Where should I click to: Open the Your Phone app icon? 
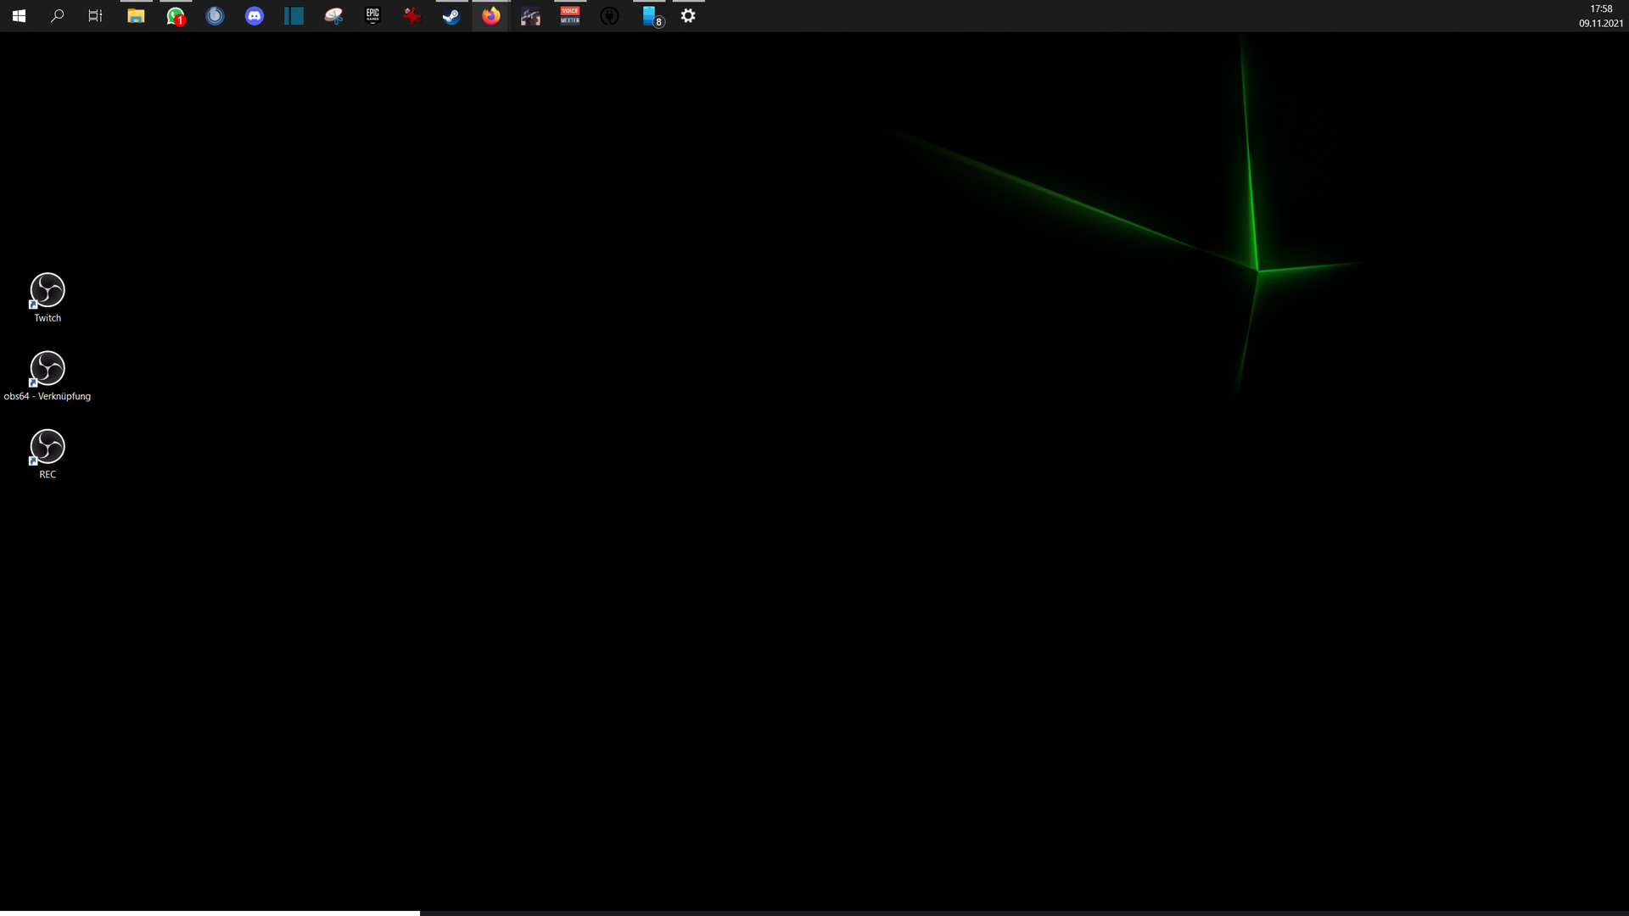(650, 16)
